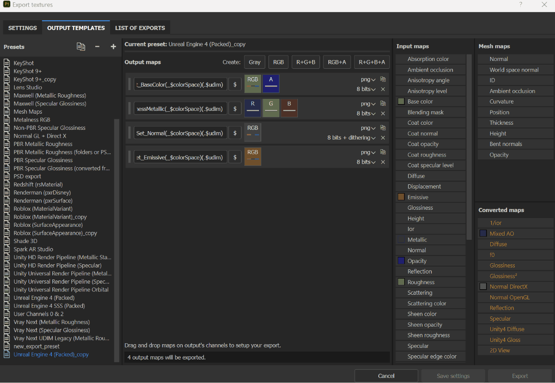The height and width of the screenshot is (383, 555).
Task: Open the BaseColor file format dropdown
Action: click(x=369, y=79)
